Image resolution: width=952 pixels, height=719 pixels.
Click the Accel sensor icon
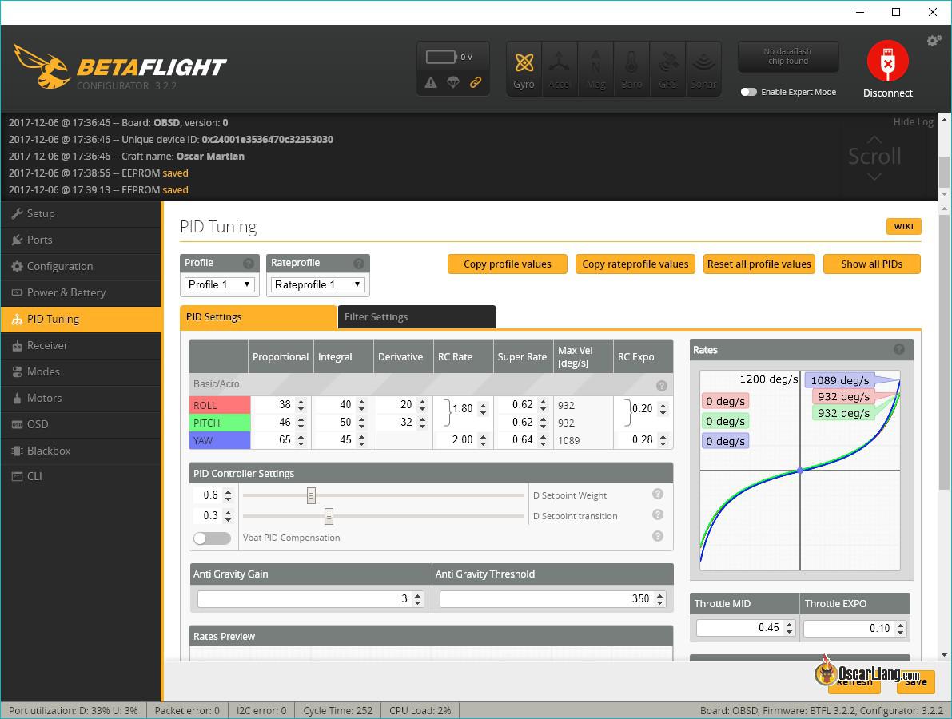[560, 69]
